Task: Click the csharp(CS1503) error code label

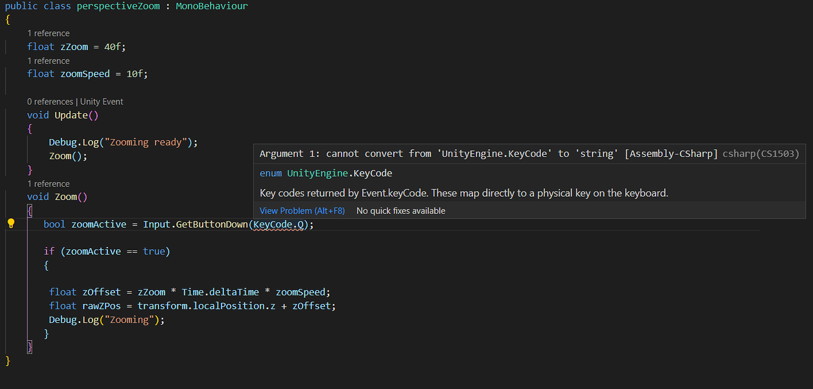Action: tap(761, 154)
